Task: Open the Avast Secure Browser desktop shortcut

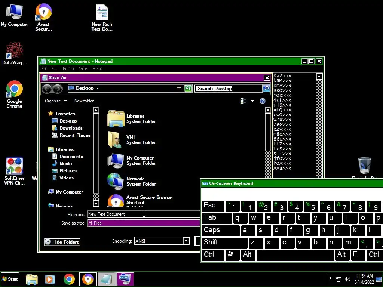Action: coord(43,17)
